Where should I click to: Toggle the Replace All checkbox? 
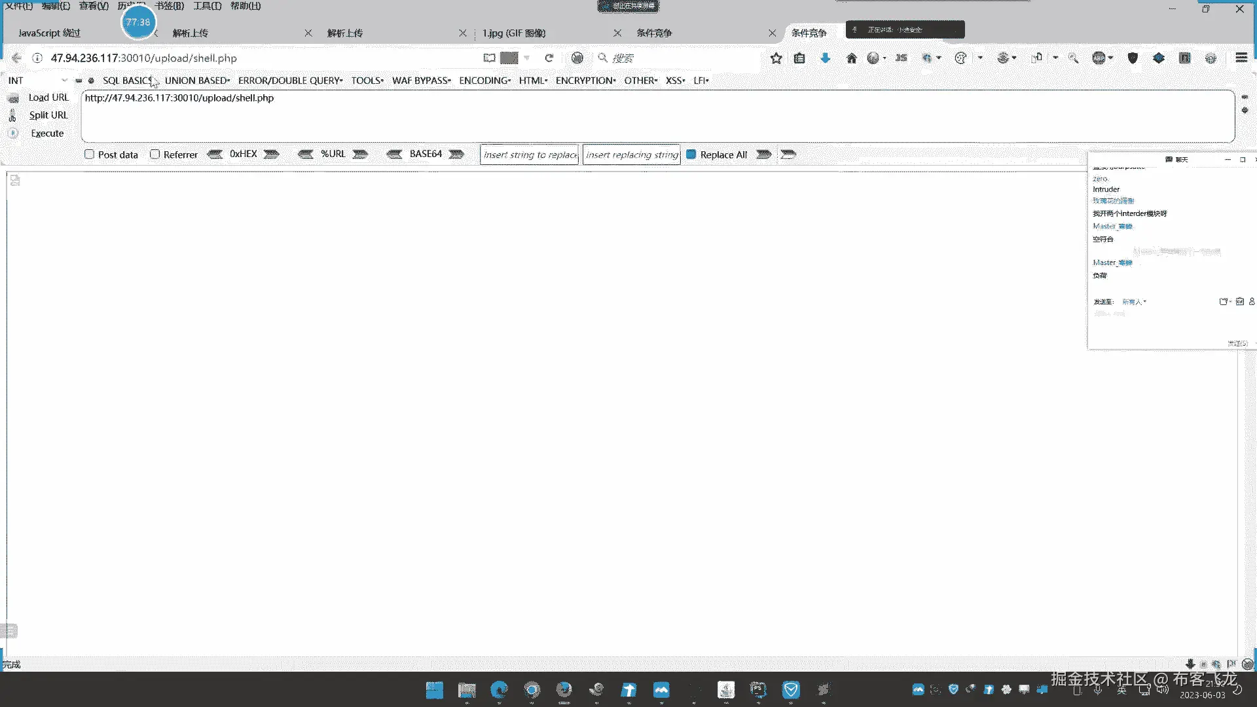[691, 154]
